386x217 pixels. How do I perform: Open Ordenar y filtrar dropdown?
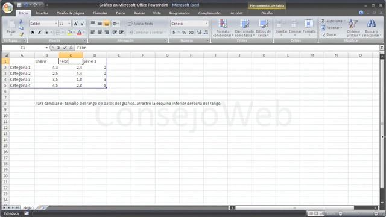(353, 28)
